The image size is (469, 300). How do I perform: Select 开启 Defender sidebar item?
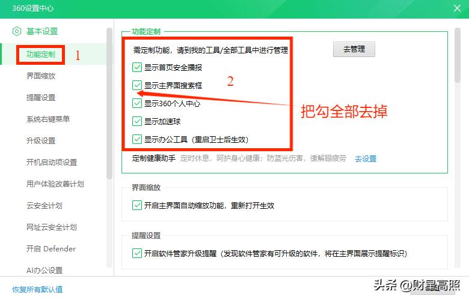click(x=51, y=248)
